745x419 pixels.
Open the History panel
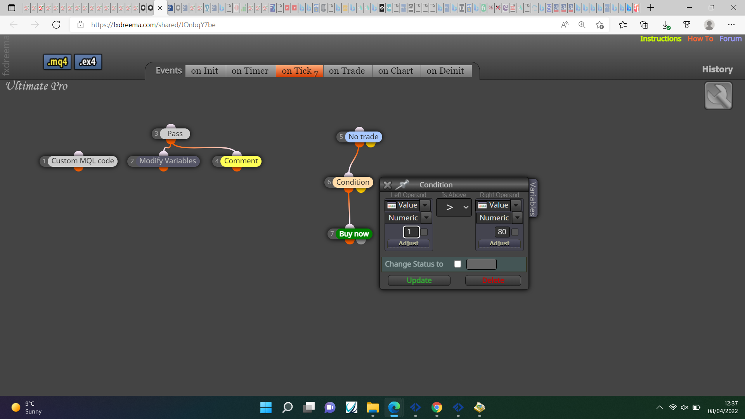point(717,69)
